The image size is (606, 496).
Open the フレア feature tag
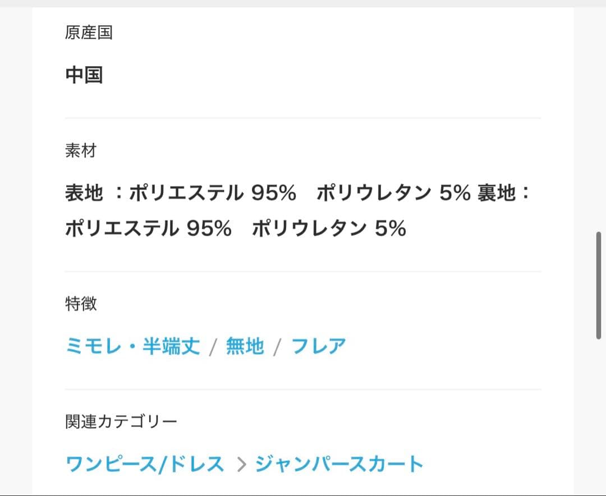pos(318,346)
